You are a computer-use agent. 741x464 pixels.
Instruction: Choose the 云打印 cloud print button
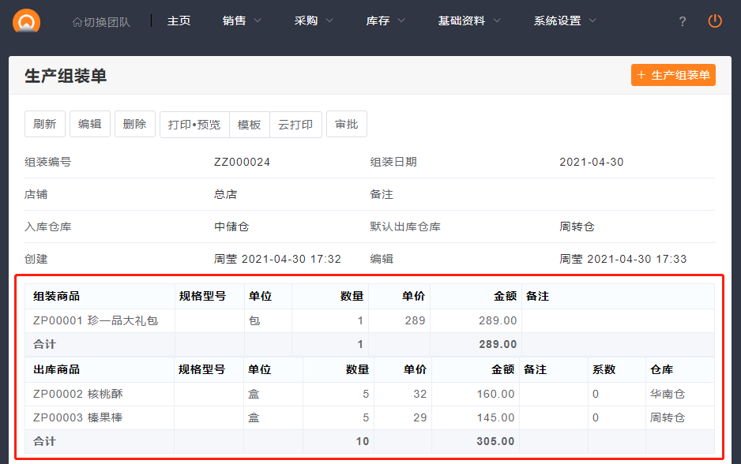tap(295, 125)
